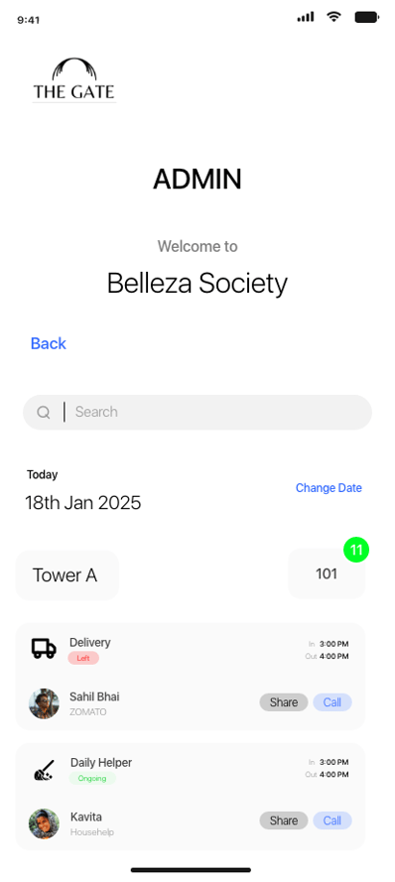Tap the battery status icon
Image resolution: width=395 pixels, height=882 pixels.
(x=367, y=18)
